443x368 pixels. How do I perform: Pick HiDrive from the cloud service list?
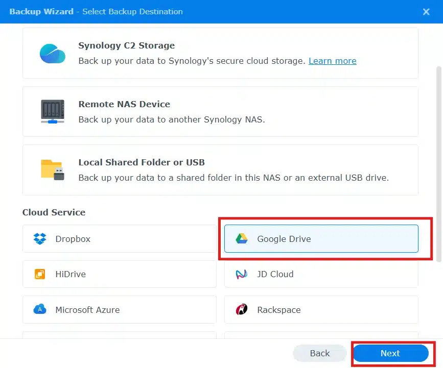coord(120,274)
